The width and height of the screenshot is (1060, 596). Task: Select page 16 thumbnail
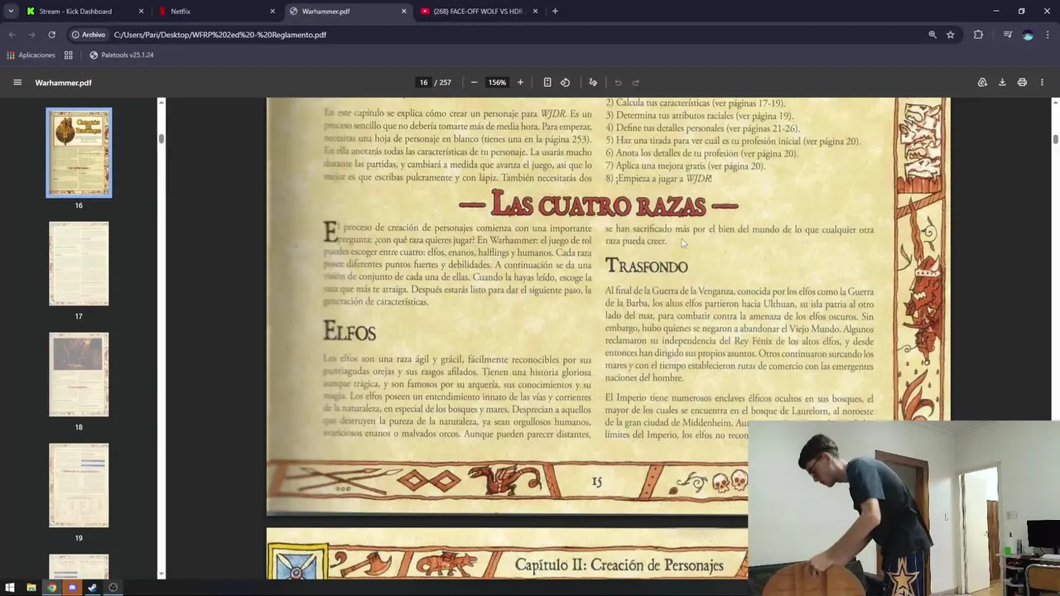point(79,153)
